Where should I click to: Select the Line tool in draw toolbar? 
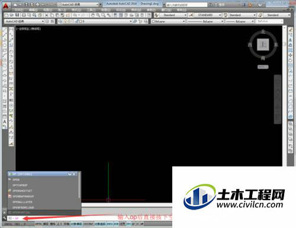pos(5,30)
